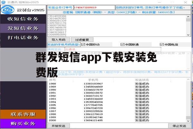The image size is (193, 129).
Task: Click inside the phone number list textbox
Action: 117,26
